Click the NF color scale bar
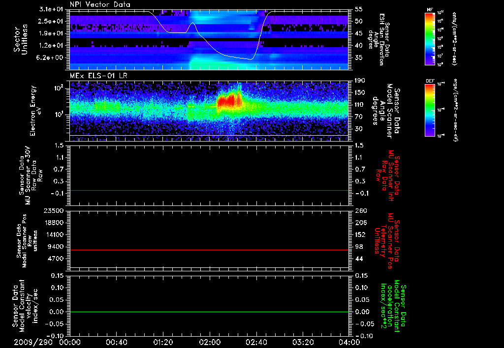504x348 pixels. [430, 38]
